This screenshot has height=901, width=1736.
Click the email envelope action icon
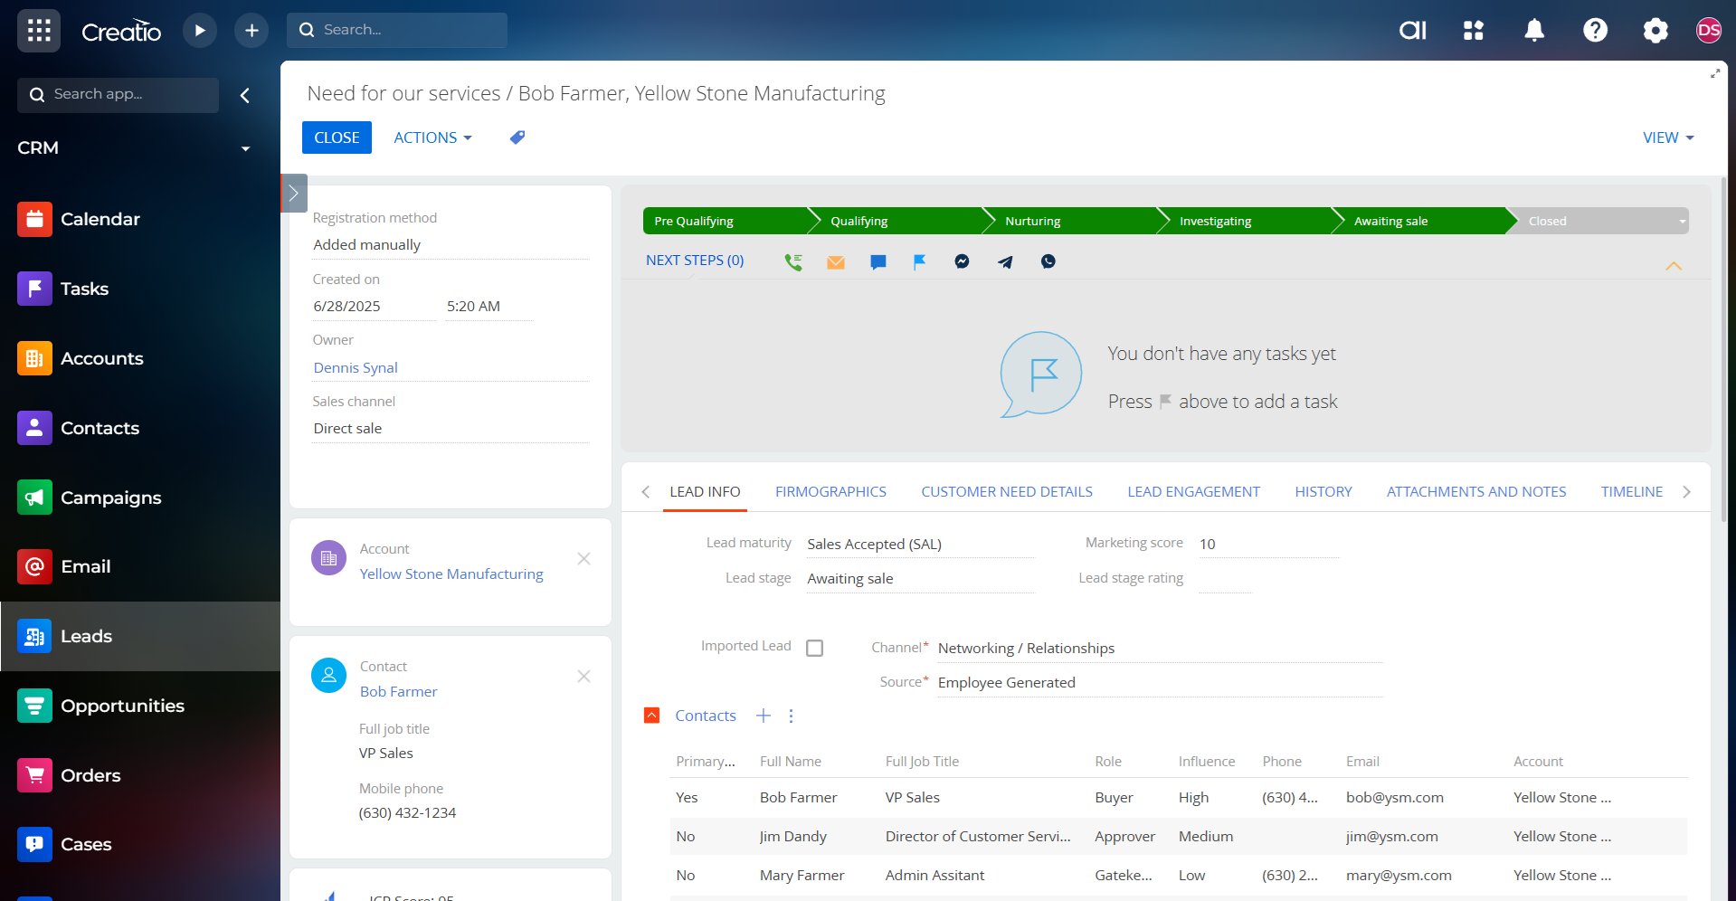pos(835,261)
